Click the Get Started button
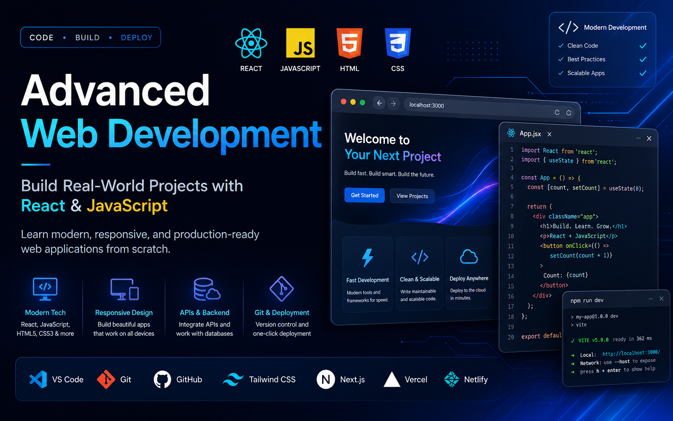Screen dimensions: 673x421 (x=365, y=195)
